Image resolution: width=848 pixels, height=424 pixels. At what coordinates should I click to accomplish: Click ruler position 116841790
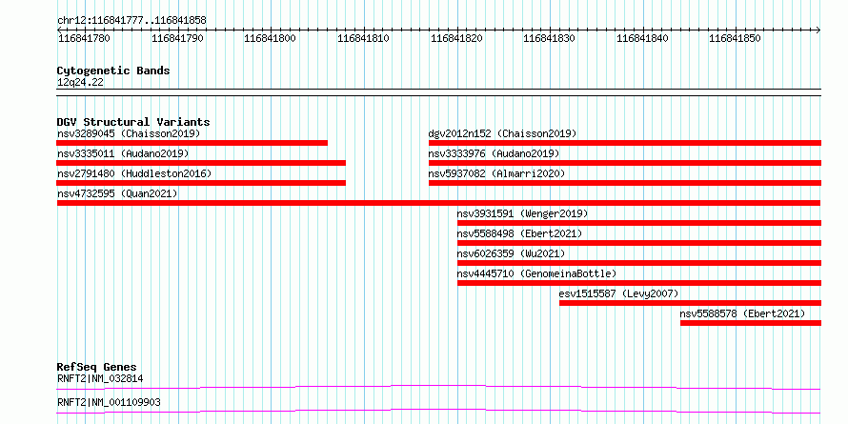click(x=177, y=38)
